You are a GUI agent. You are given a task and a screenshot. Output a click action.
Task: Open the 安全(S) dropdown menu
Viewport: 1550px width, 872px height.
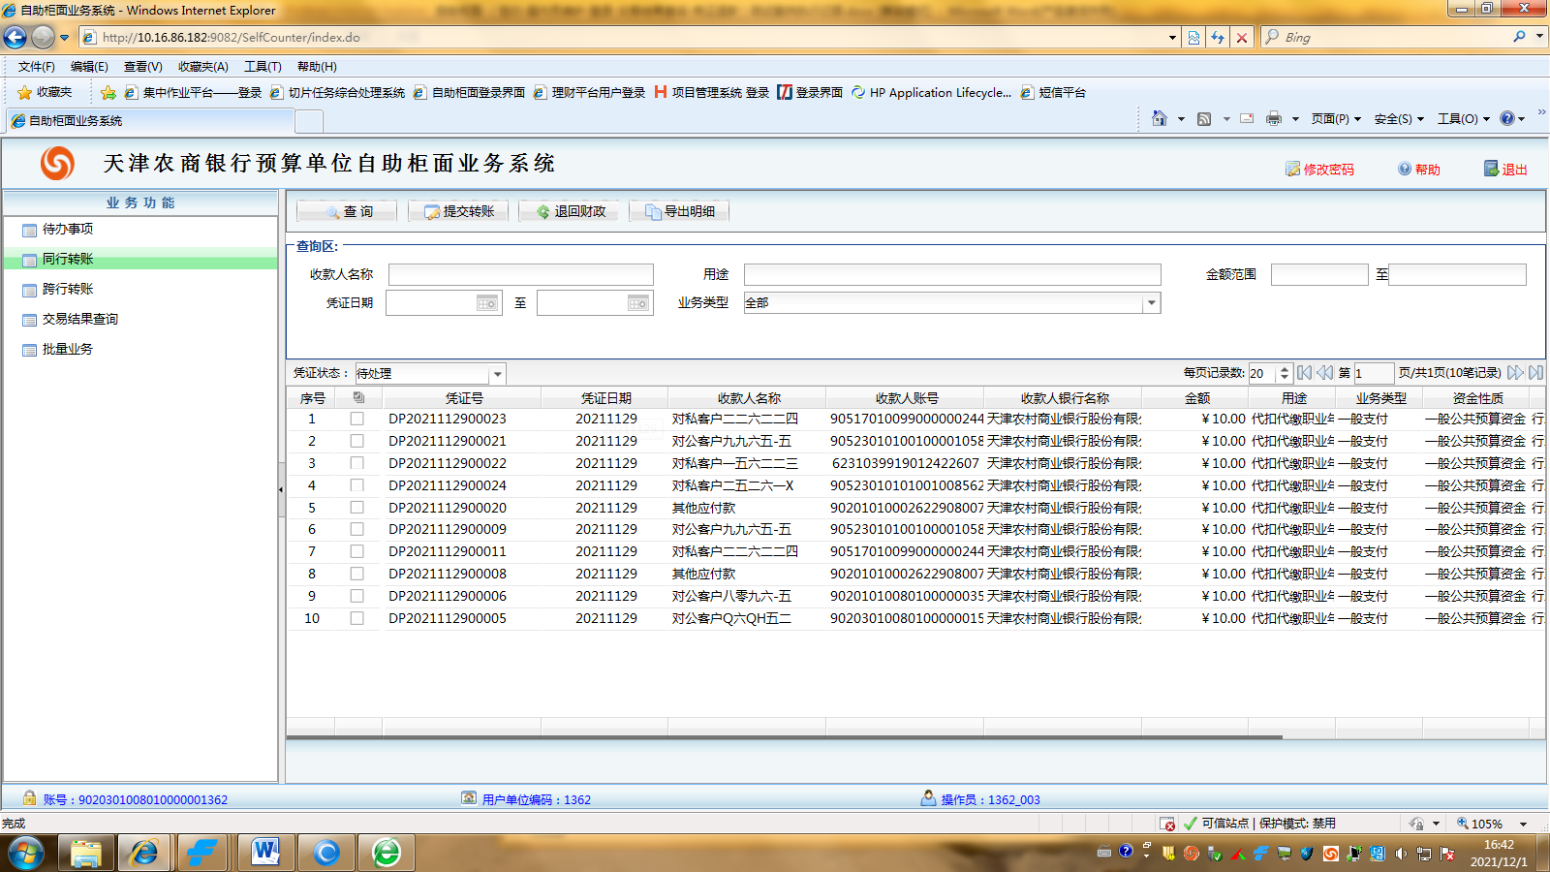1399,118
